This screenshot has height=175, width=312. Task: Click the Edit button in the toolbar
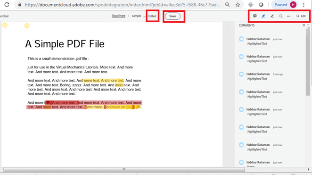tap(301, 16)
